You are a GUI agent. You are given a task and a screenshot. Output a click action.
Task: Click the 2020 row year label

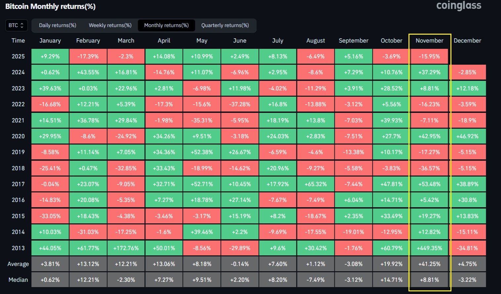(x=18, y=136)
